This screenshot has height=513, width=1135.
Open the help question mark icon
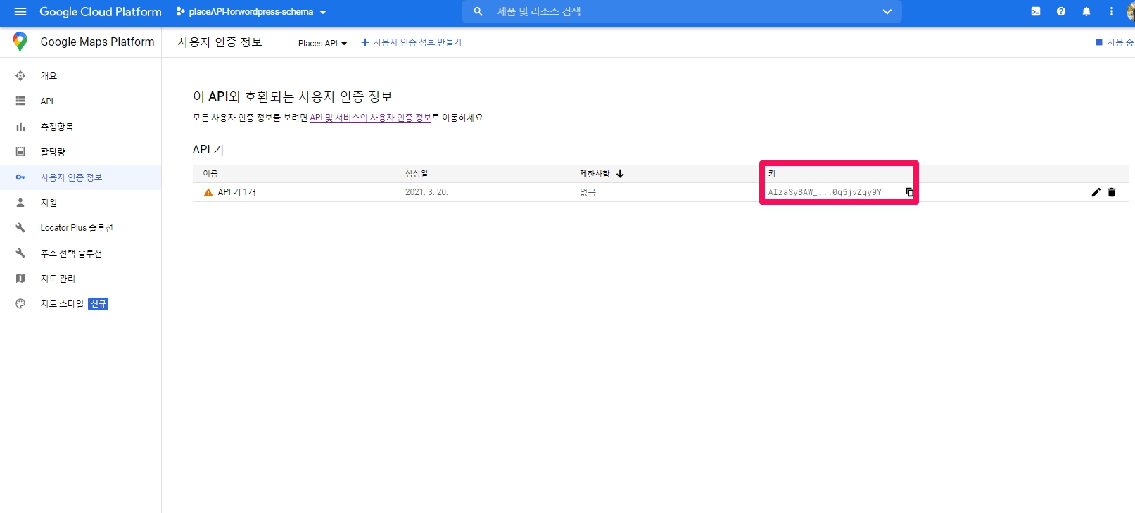[x=1061, y=11]
